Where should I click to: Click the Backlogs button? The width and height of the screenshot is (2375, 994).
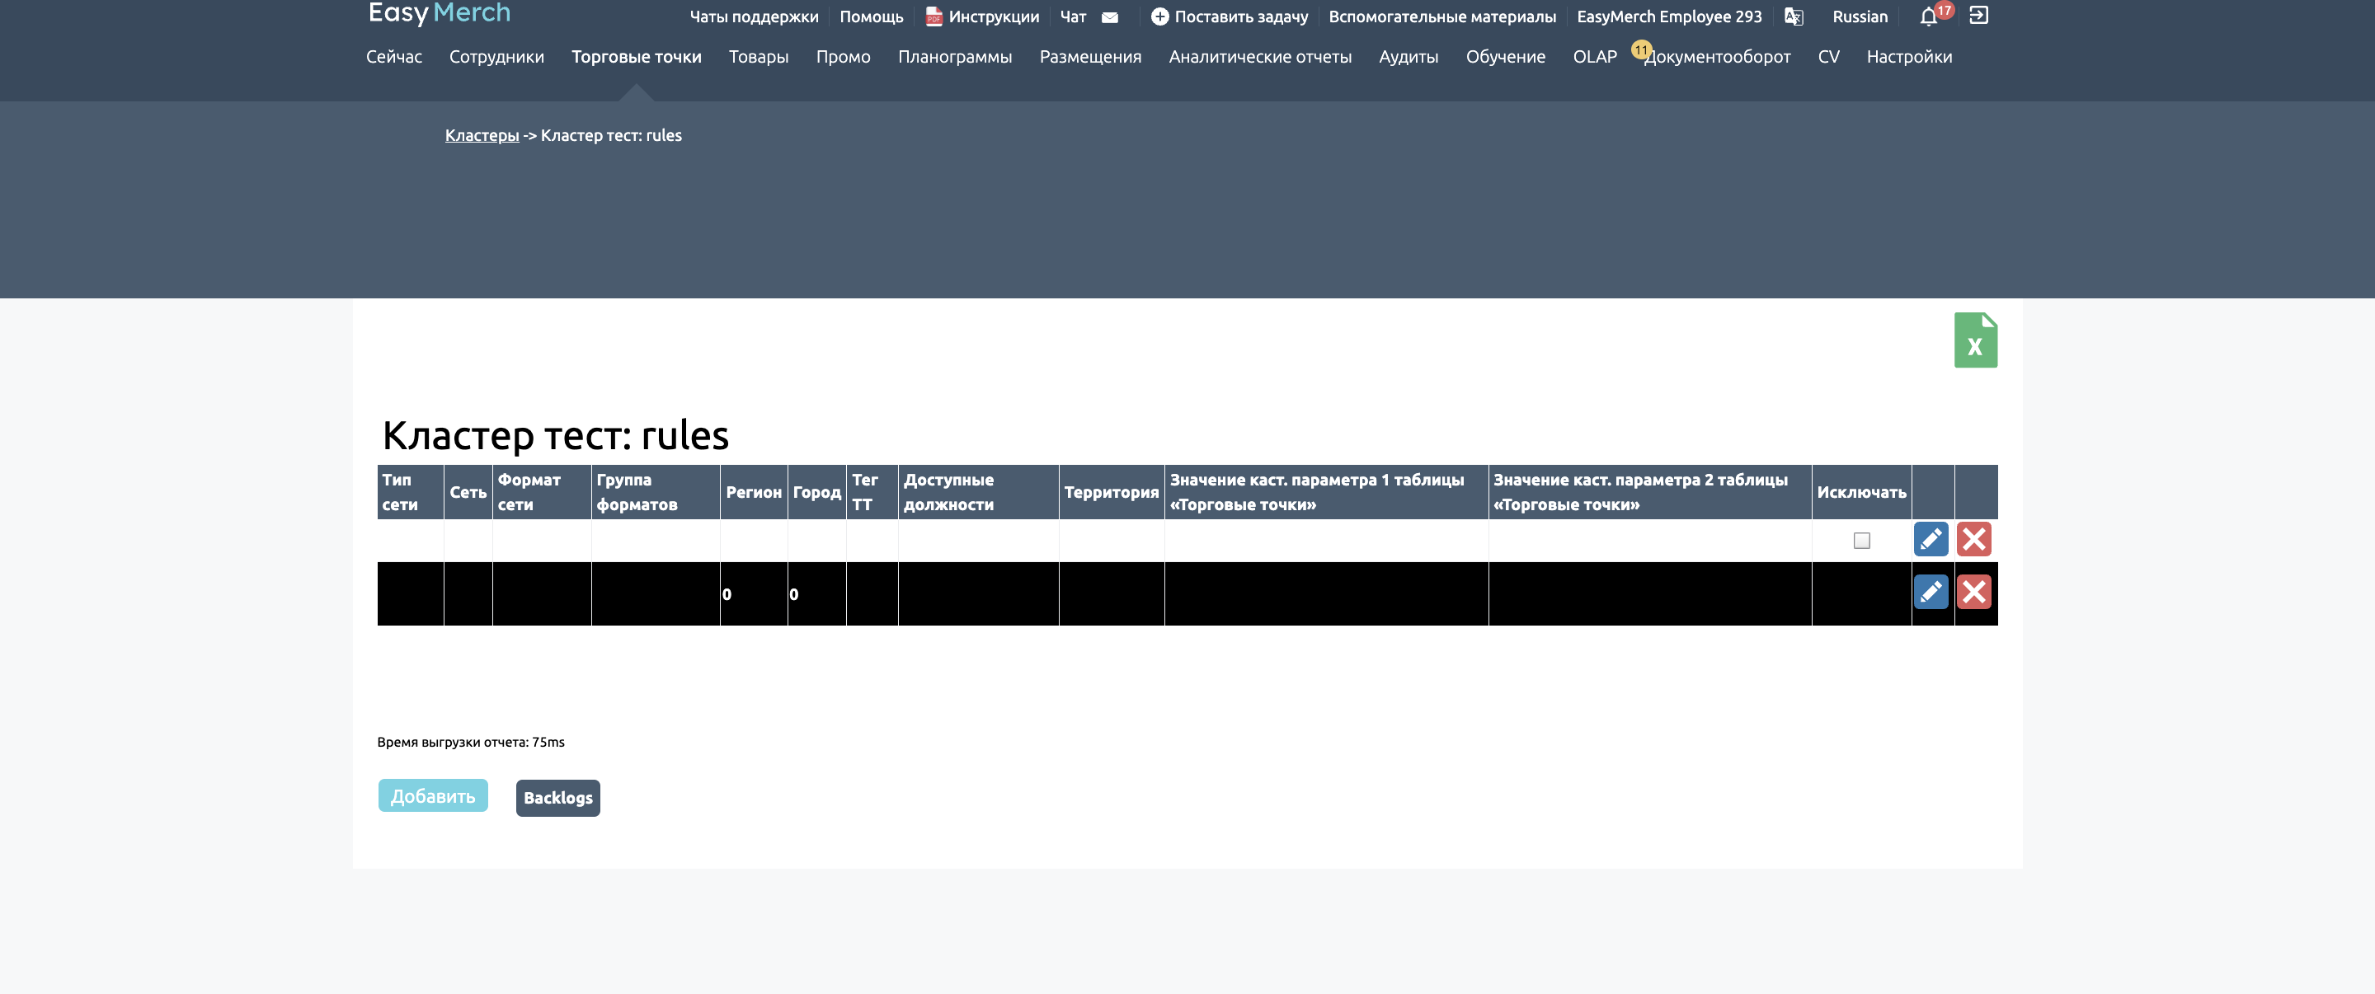coord(557,798)
